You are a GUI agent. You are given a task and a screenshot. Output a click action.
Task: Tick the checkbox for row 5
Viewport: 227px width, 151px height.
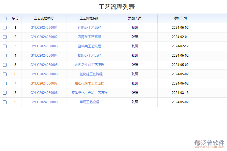click(x=5, y=65)
